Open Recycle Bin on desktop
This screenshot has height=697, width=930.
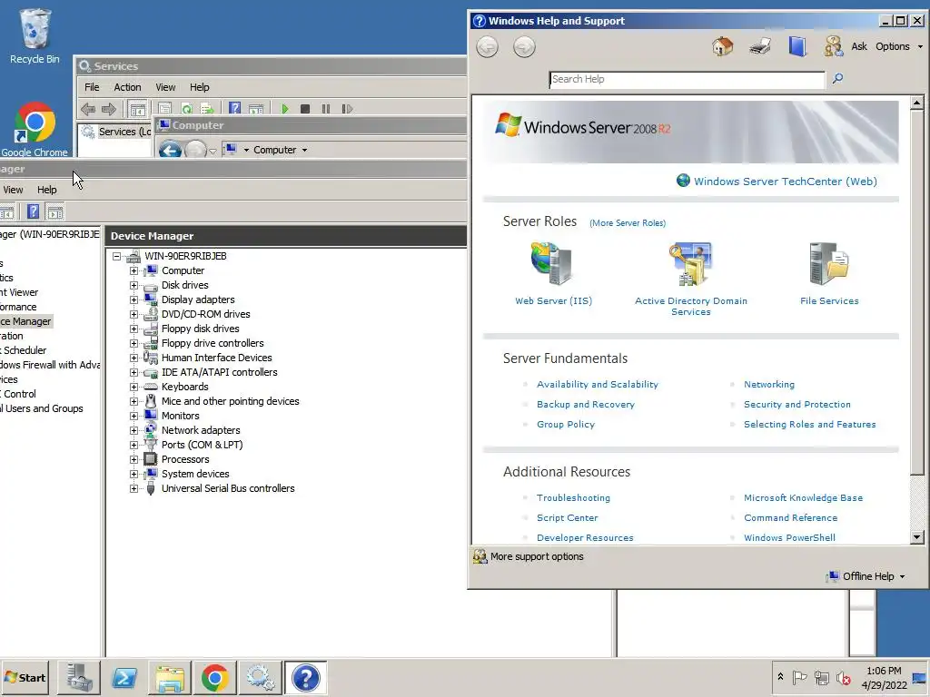[35, 36]
